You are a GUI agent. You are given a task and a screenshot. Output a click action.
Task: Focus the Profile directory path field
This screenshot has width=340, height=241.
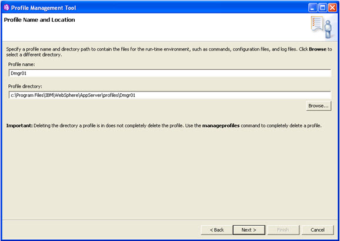point(170,95)
